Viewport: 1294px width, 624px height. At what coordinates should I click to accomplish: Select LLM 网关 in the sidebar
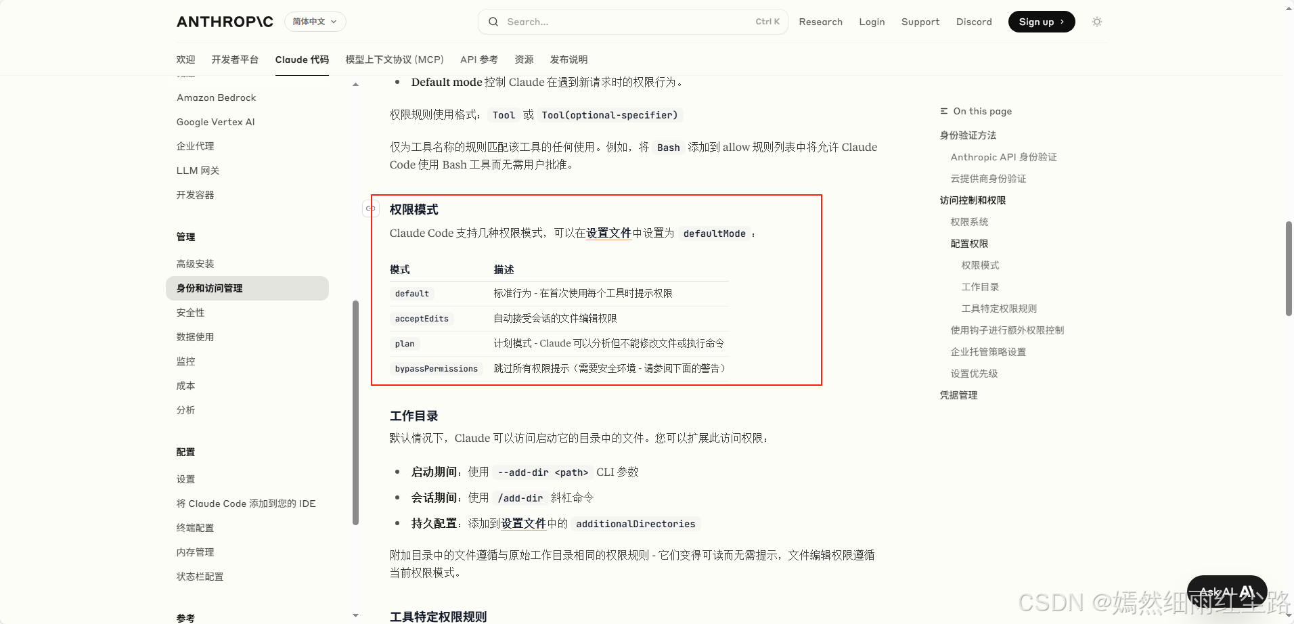198,171
